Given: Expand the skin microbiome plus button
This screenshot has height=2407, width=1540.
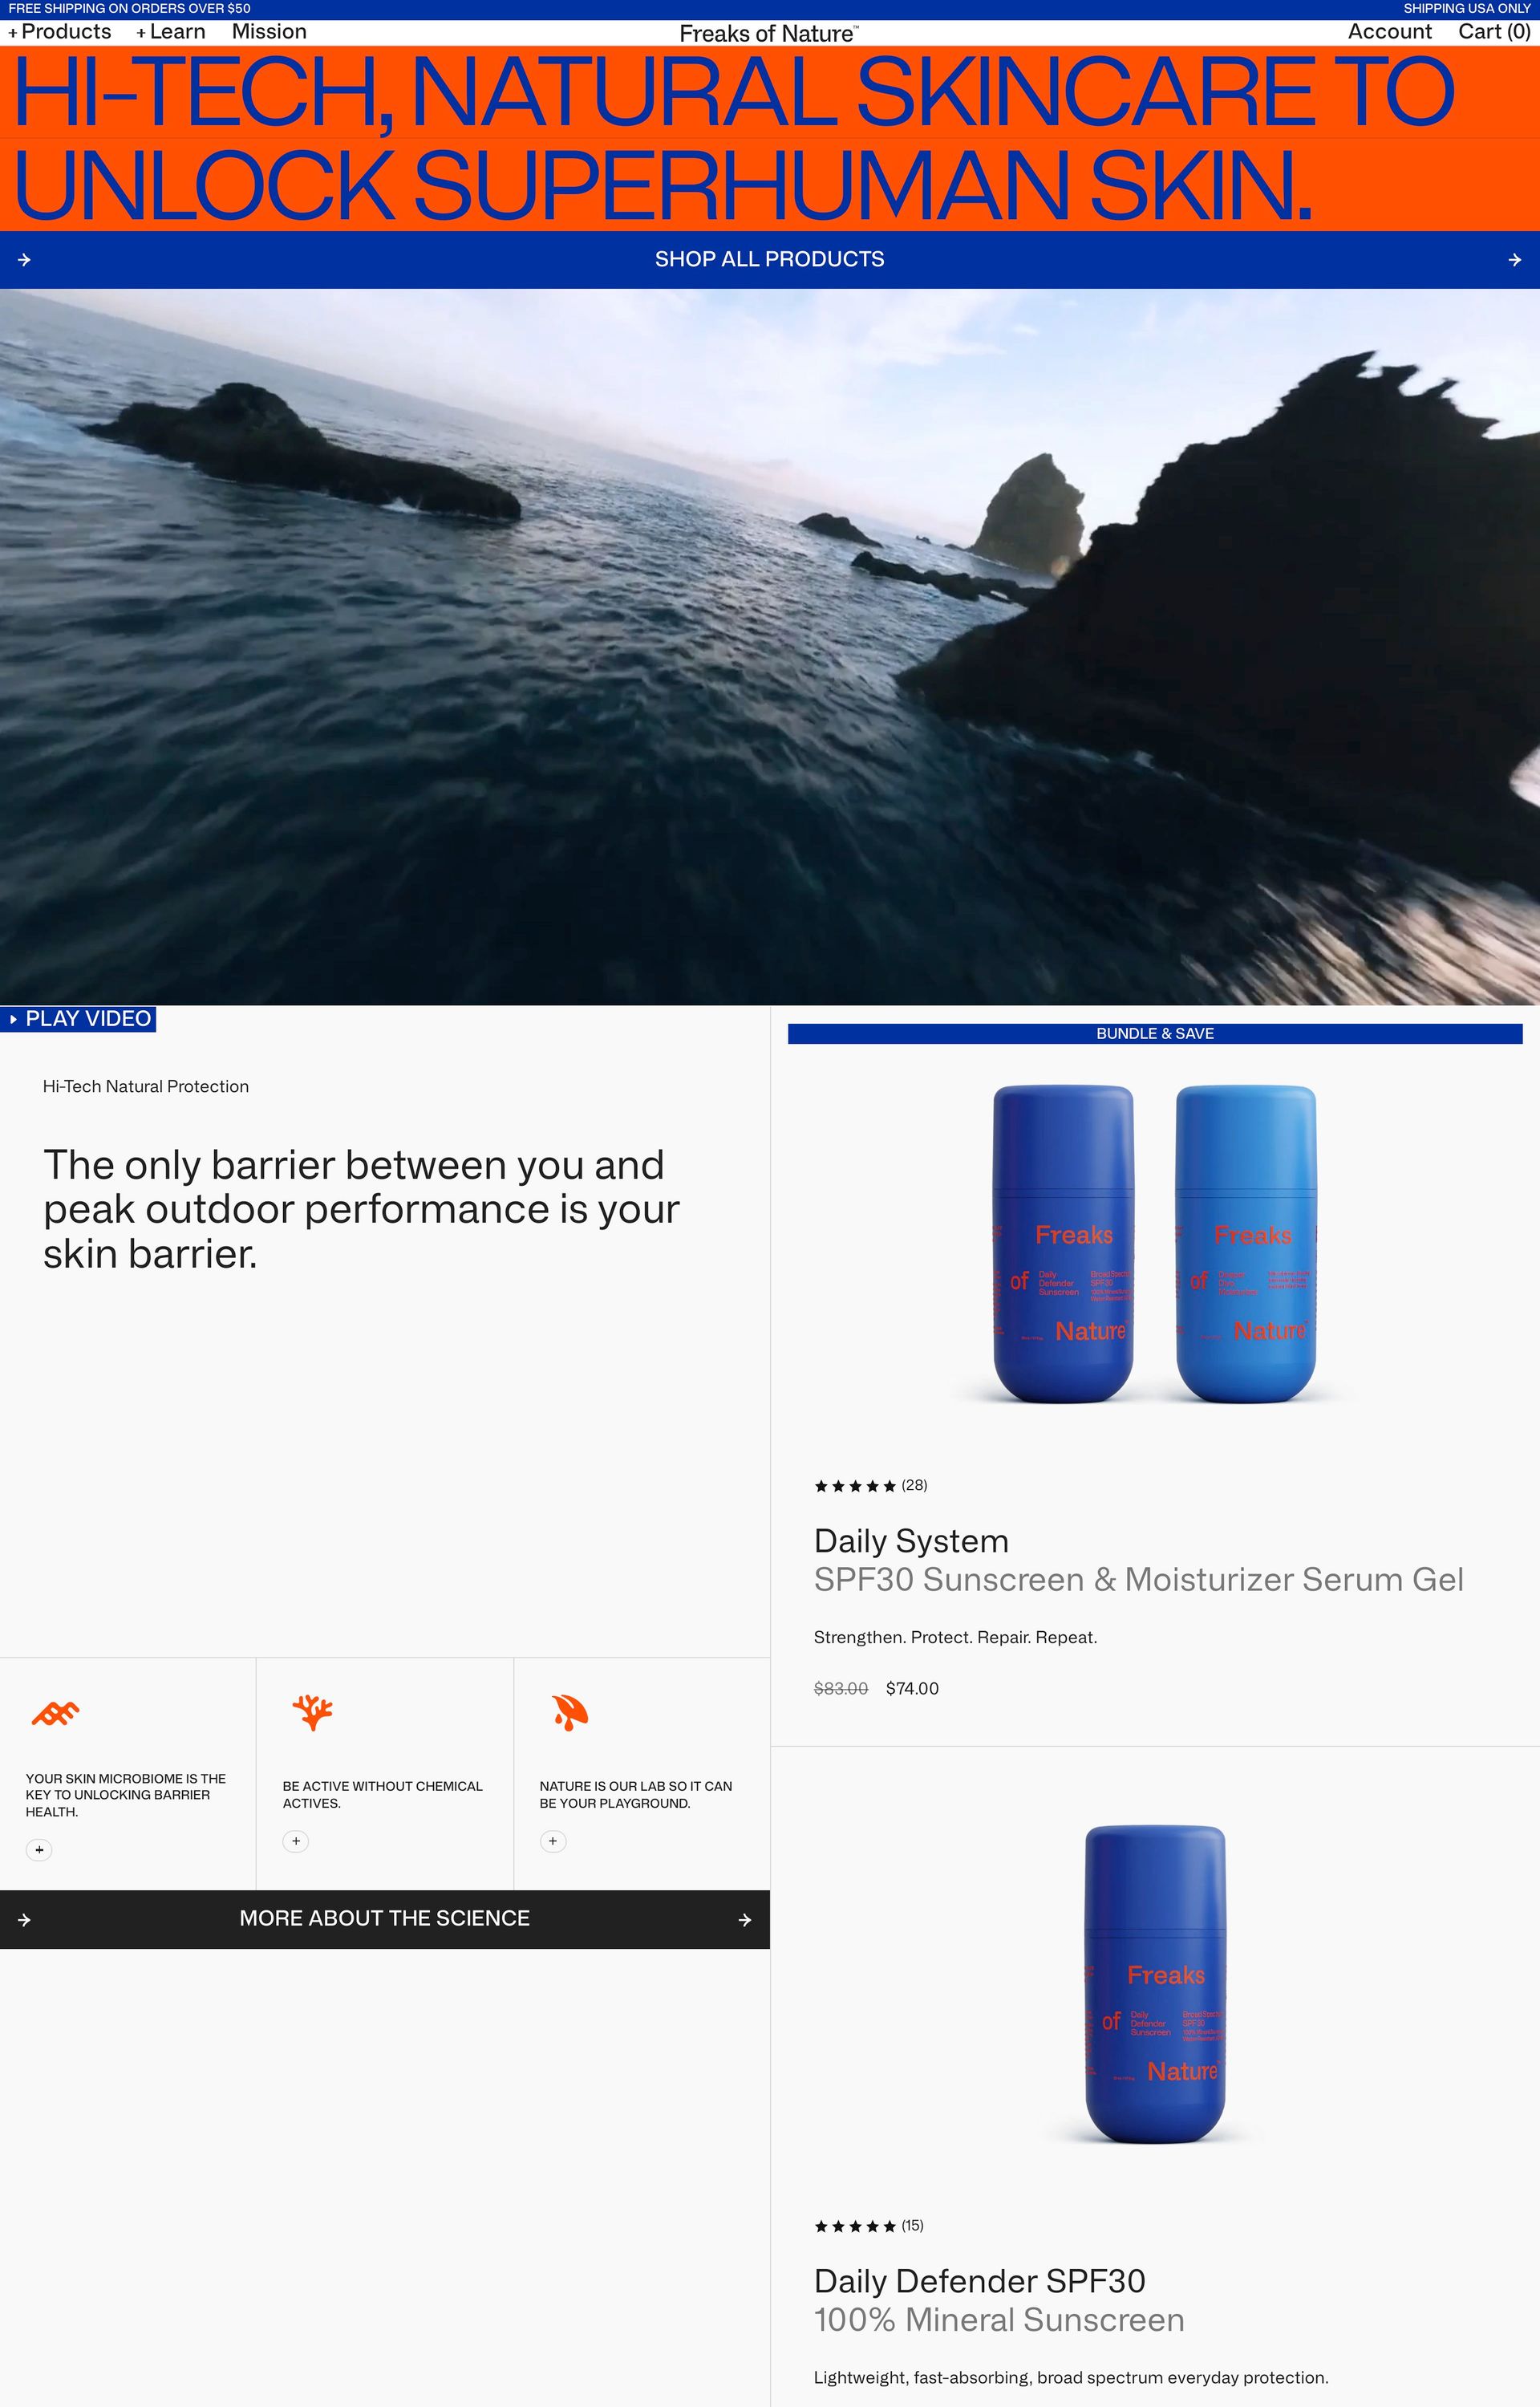Looking at the screenshot, I should point(39,1850).
